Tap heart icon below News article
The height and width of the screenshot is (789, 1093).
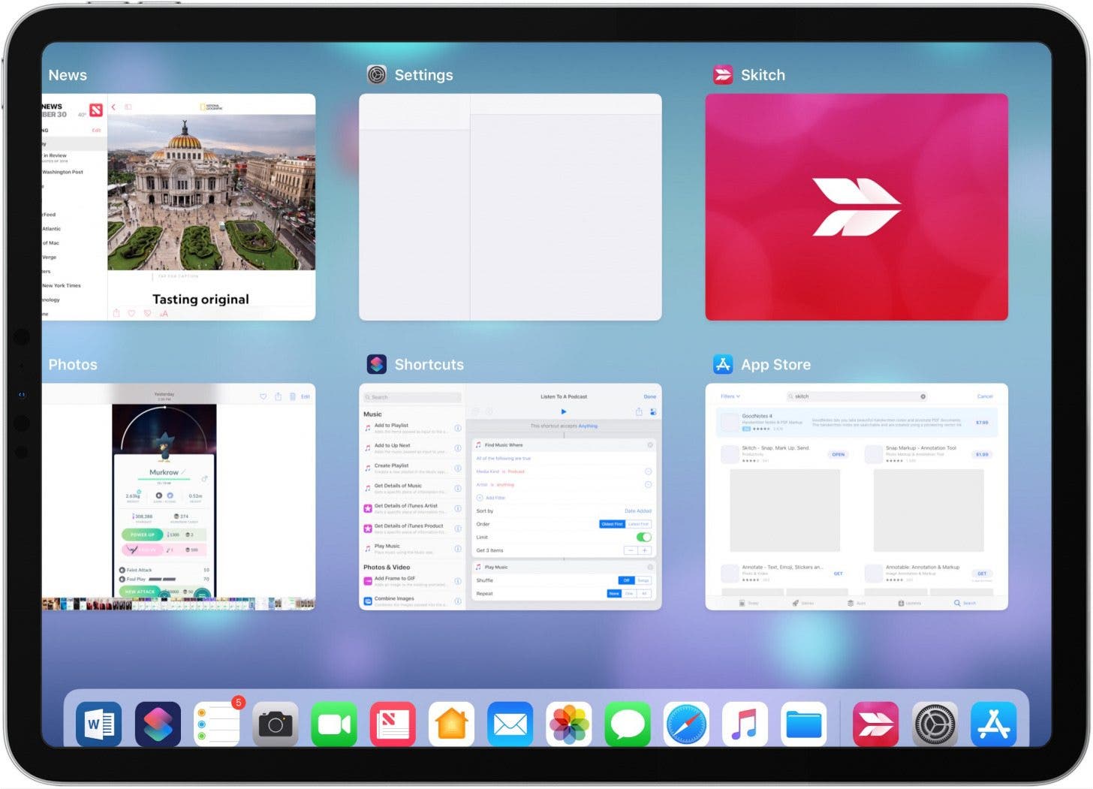click(x=131, y=313)
